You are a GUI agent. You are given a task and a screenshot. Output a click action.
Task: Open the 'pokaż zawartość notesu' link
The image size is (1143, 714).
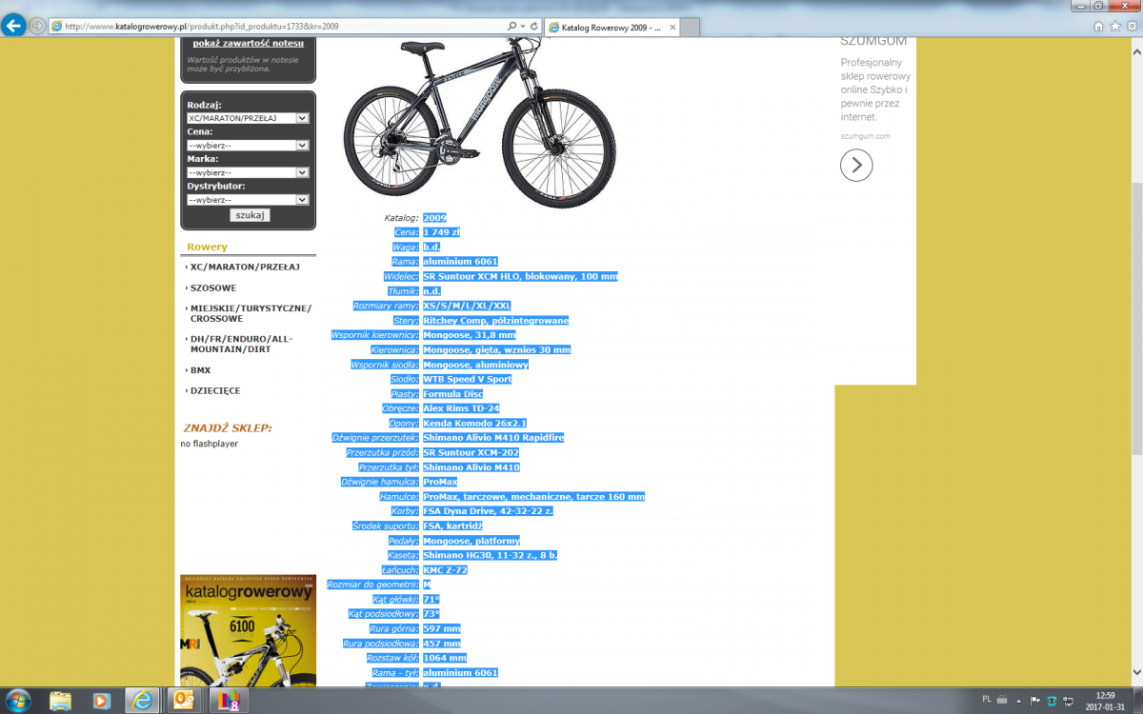(x=248, y=43)
